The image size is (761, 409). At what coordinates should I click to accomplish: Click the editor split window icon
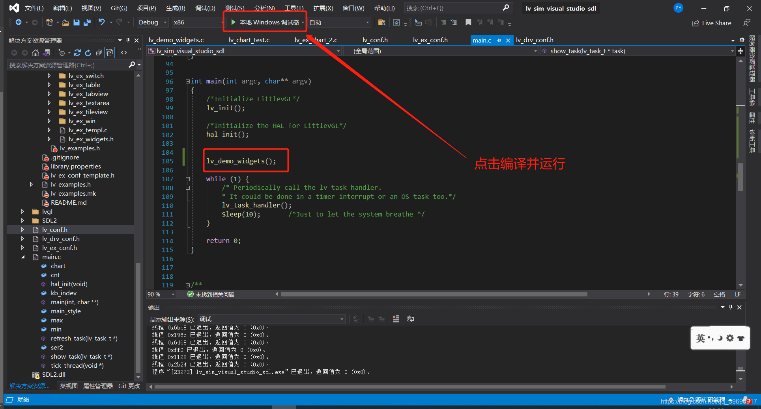pos(740,51)
